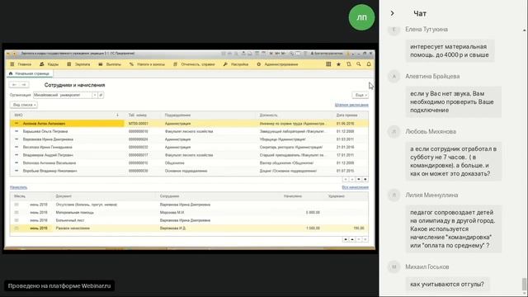Viewport: 528px width, 297px height.
Task: Open Favorites star icon in toolbar
Action: point(338,64)
